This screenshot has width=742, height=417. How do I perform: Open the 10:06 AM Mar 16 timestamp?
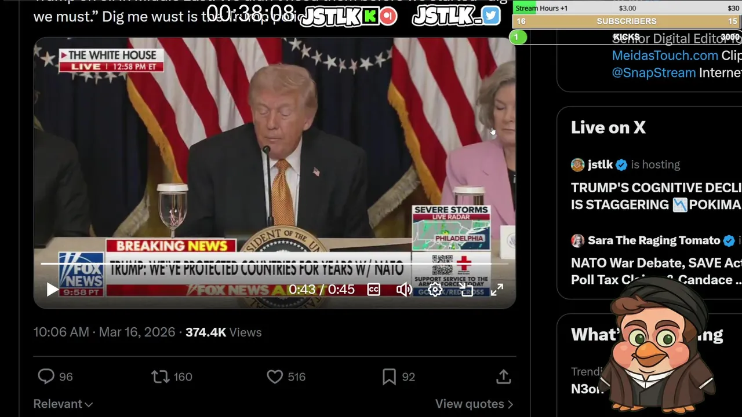(x=104, y=332)
